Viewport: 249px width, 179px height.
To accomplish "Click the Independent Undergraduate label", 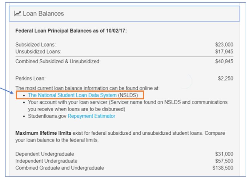I will [46, 161].
